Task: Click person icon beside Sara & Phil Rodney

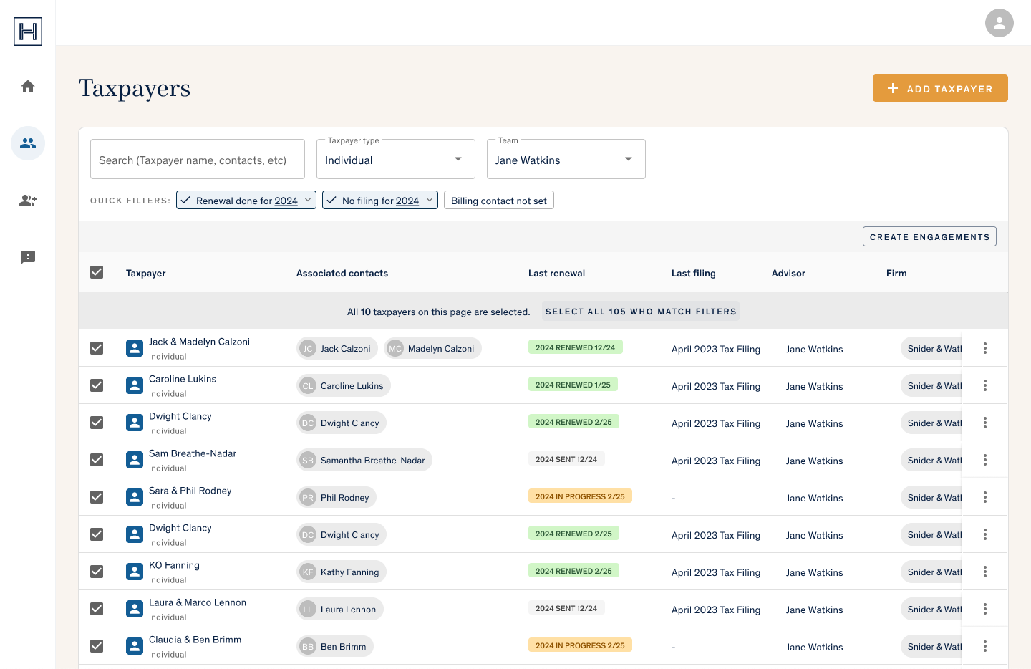Action: pyautogui.click(x=135, y=497)
